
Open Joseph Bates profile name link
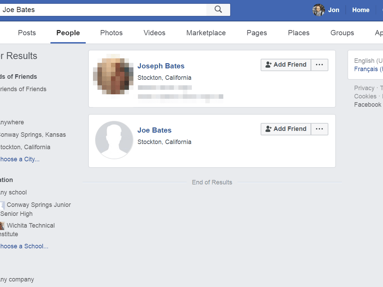tap(161, 66)
